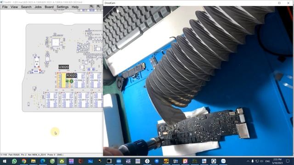Image resolution: width=294 pixels, height=165 pixels.
Task: Show hidden system tray icons
Action: (x=248, y=161)
